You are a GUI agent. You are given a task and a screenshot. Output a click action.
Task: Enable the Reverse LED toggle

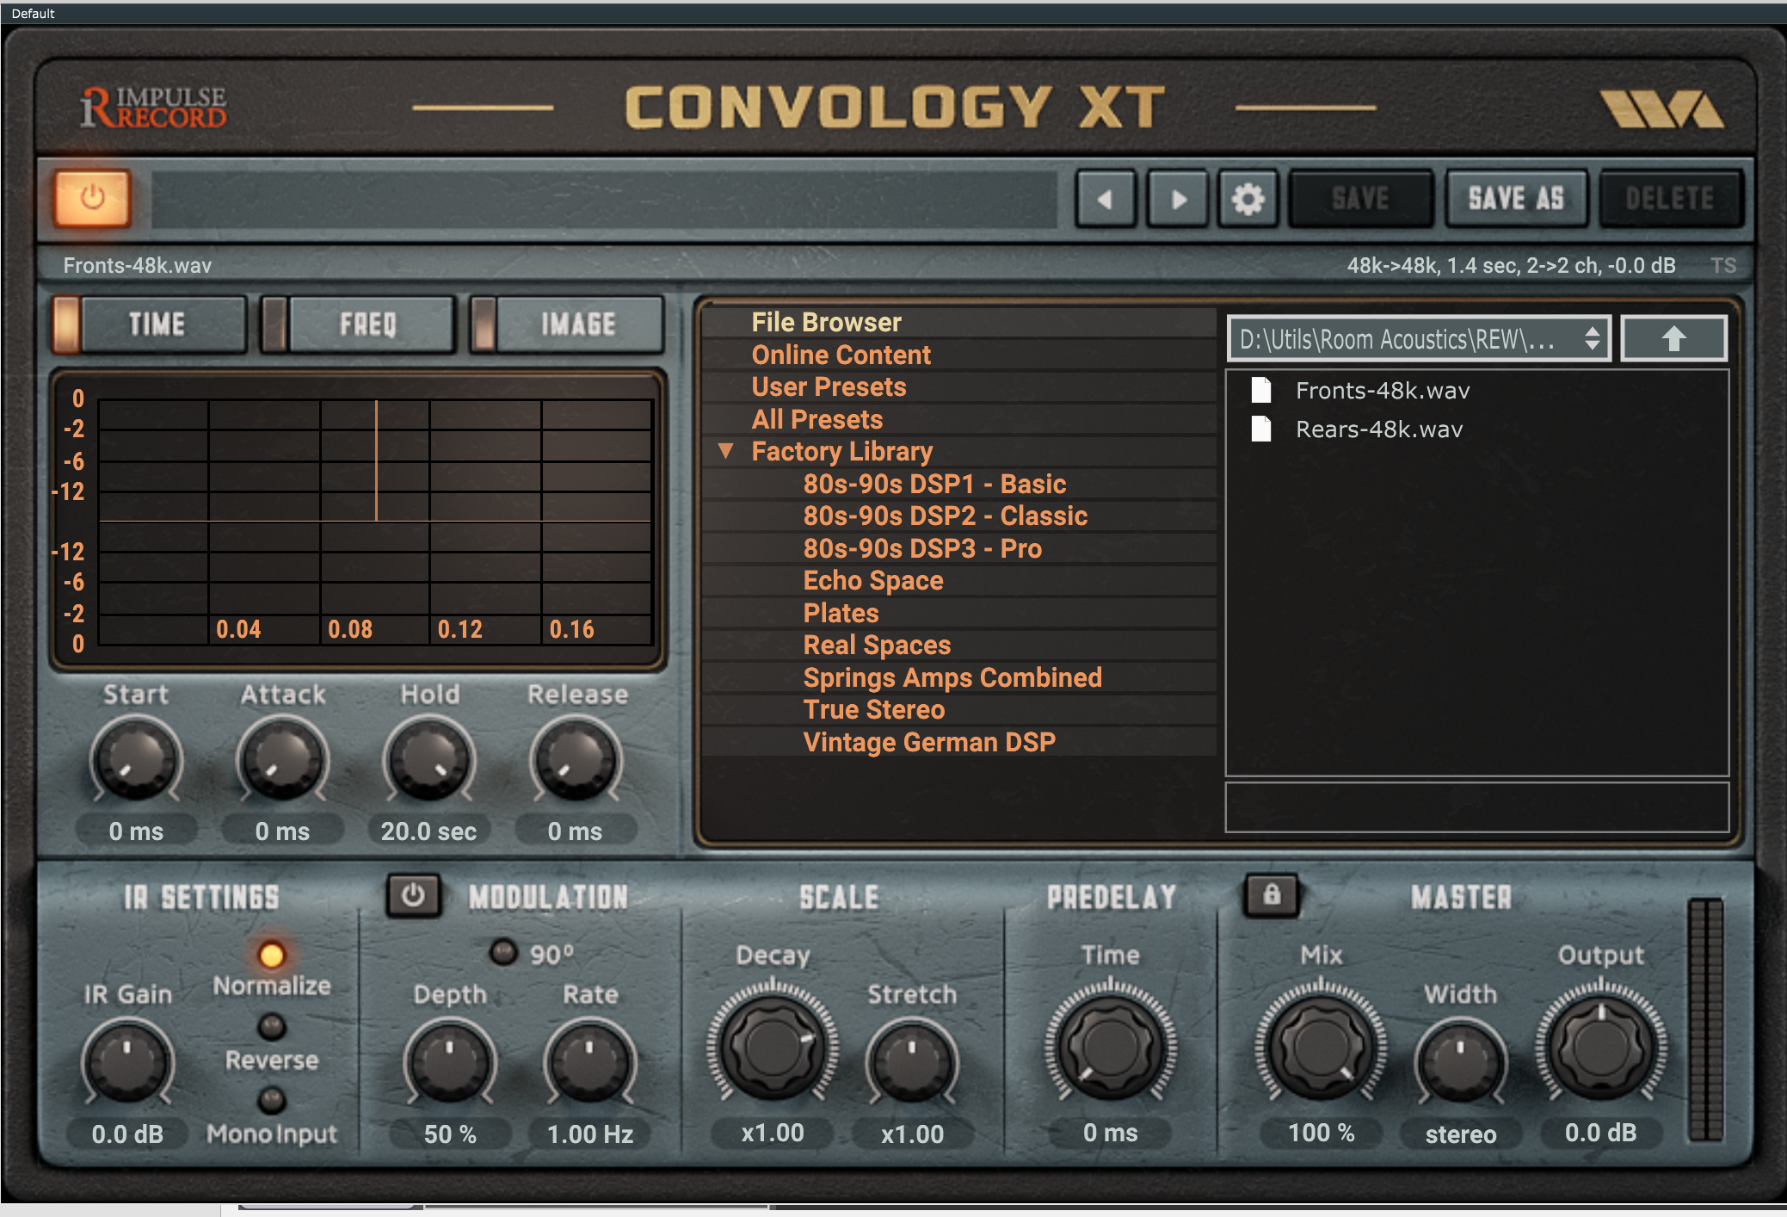pyautogui.click(x=272, y=1026)
